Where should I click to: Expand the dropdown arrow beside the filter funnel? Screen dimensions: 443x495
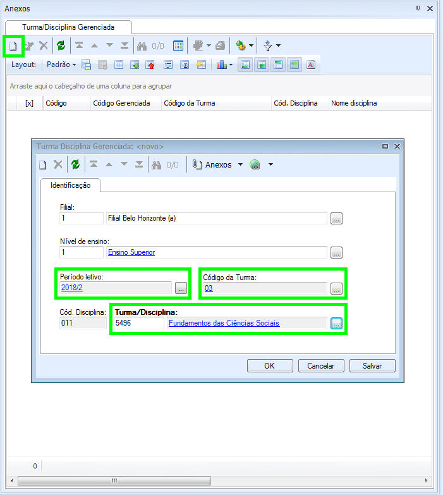(x=278, y=46)
